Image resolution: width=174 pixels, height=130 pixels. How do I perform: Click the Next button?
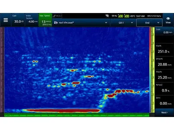click(164, 113)
